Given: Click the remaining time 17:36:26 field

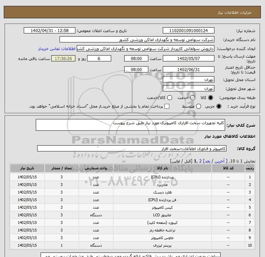Looking at the screenshot, I should 63,58.
